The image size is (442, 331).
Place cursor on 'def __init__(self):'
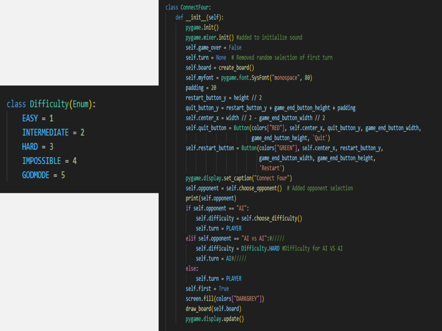199,18
